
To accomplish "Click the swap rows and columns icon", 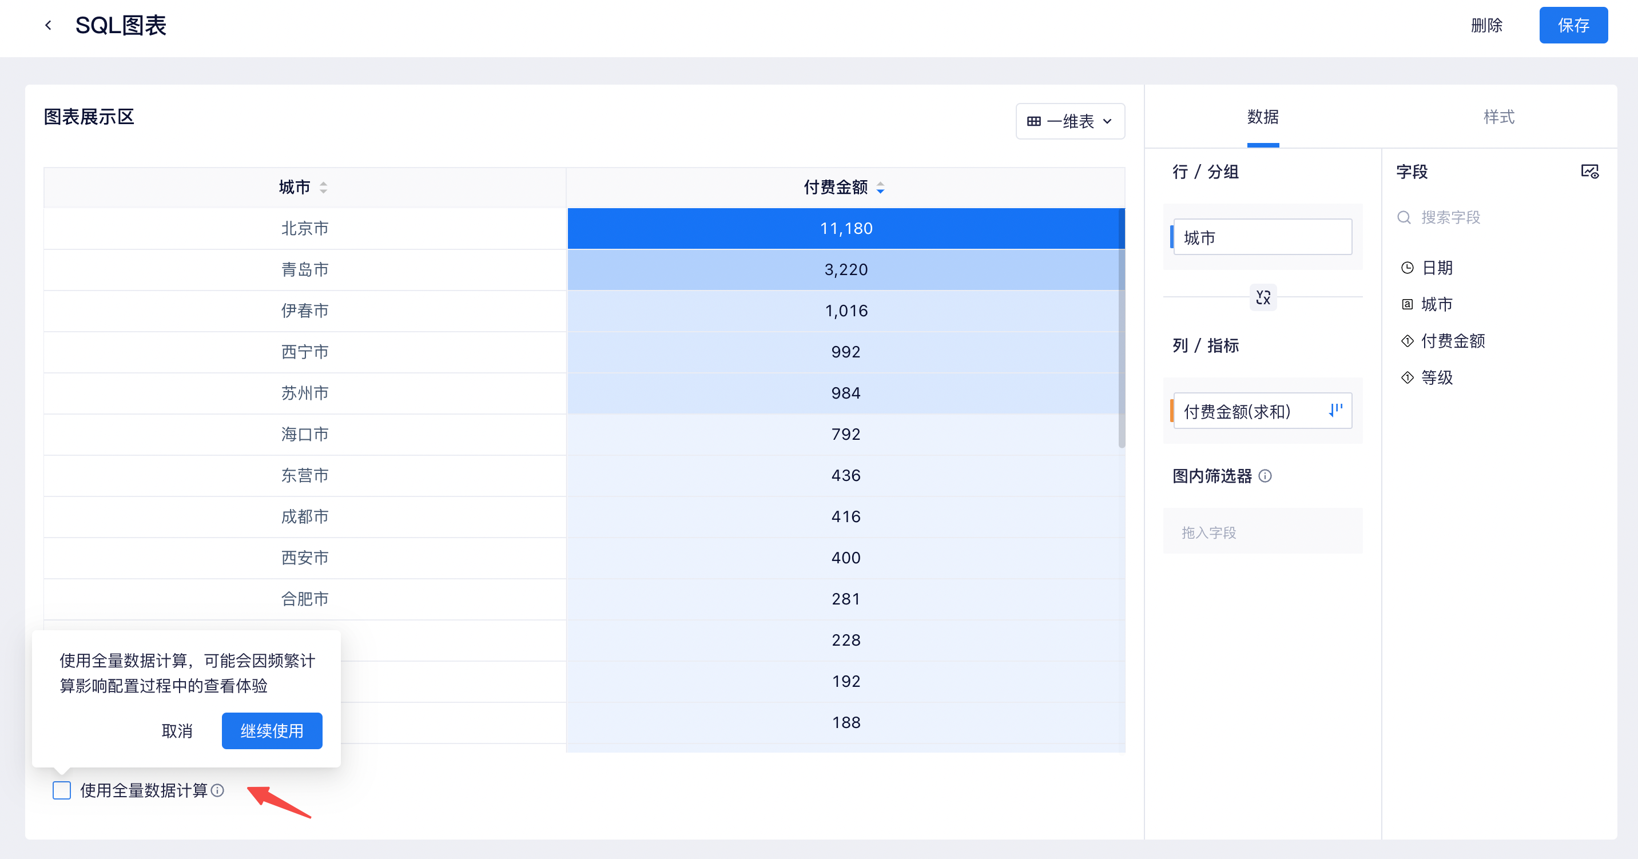I will (1263, 297).
